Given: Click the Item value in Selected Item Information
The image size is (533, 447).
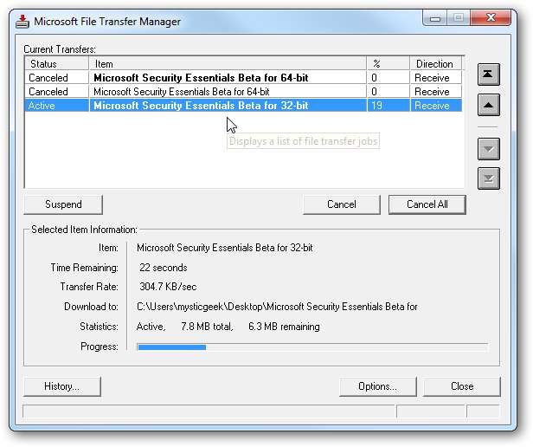Looking at the screenshot, I should tap(224, 248).
